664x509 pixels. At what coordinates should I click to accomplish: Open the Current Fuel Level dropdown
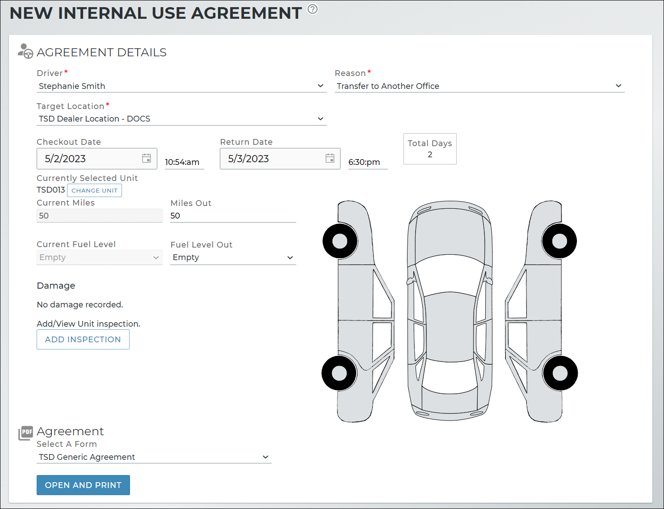click(99, 257)
